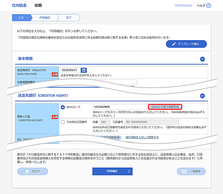Click the 一時保存 button

click(191, 171)
